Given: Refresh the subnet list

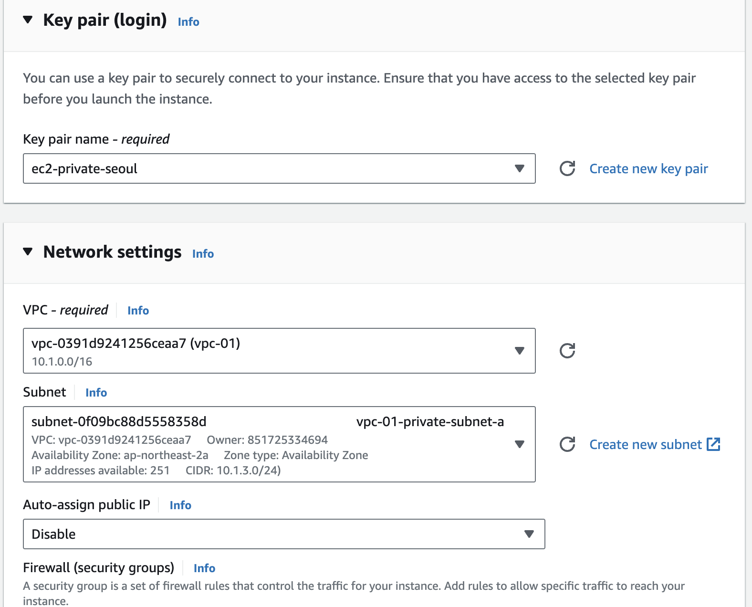Looking at the screenshot, I should coord(567,444).
